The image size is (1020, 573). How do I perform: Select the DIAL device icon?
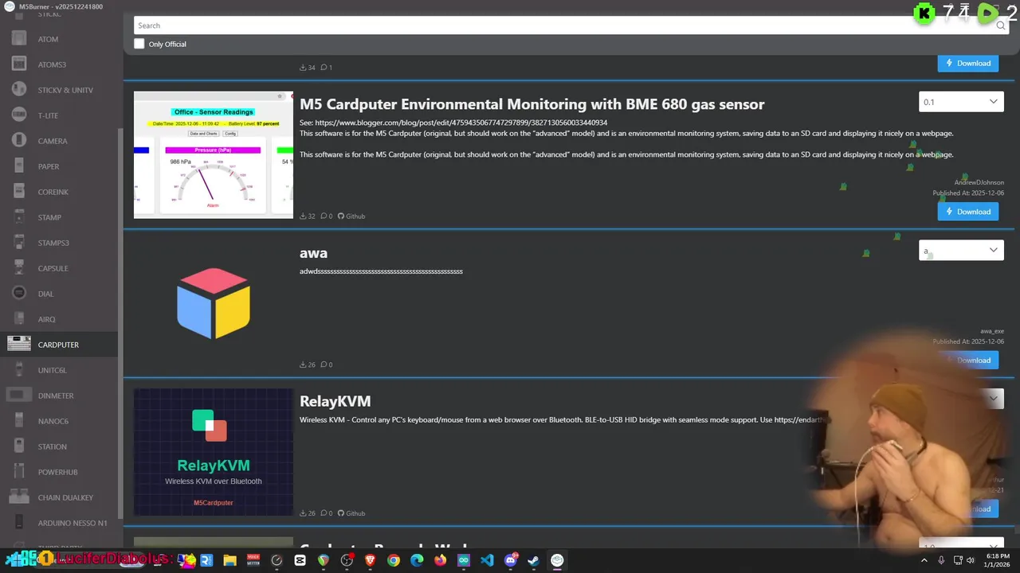tap(19, 293)
